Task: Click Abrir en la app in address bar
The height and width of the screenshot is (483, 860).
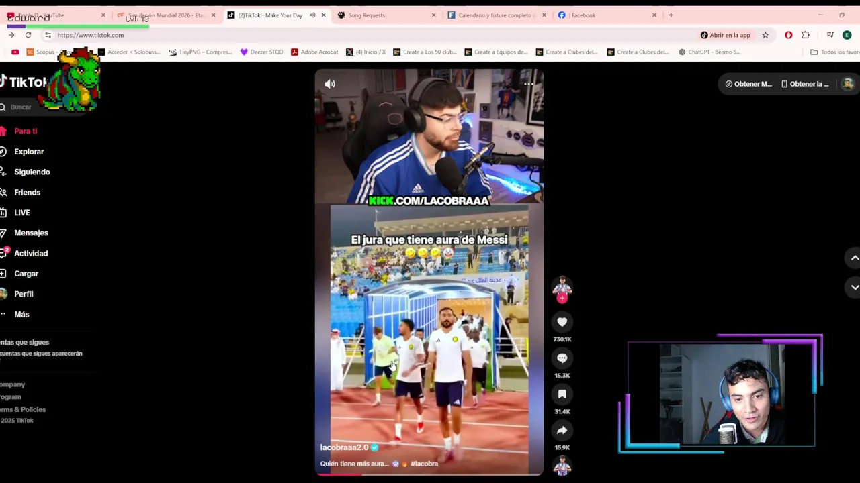Action: point(725,35)
